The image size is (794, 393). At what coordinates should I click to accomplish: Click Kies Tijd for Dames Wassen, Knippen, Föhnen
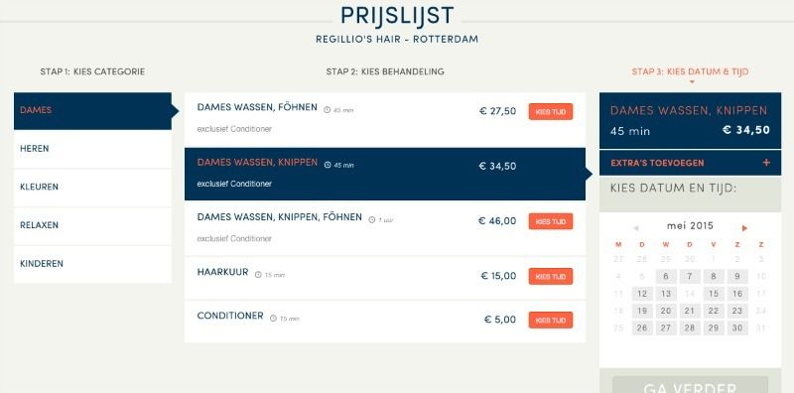[x=551, y=221]
